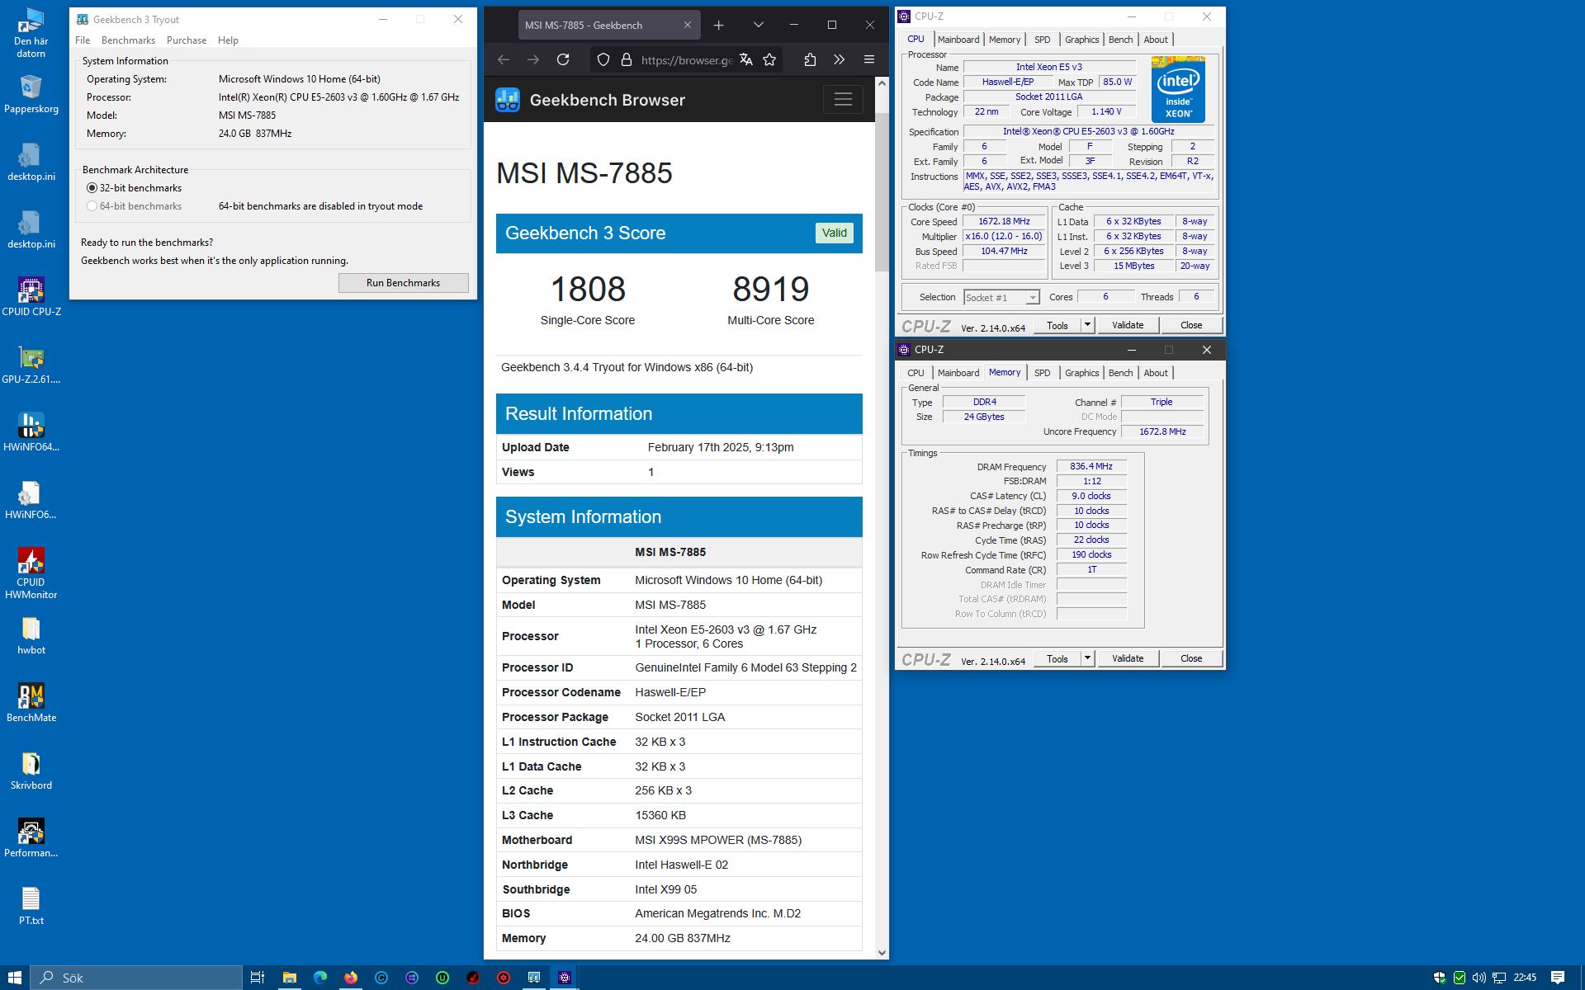The image size is (1585, 990).
Task: Switch to SPD tab in upper CPU-Z
Action: (x=1043, y=40)
